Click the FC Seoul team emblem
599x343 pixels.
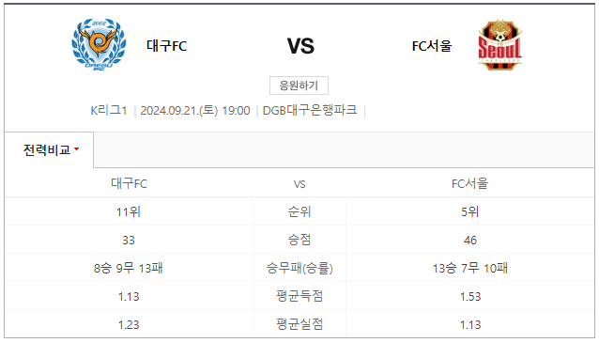(500, 45)
